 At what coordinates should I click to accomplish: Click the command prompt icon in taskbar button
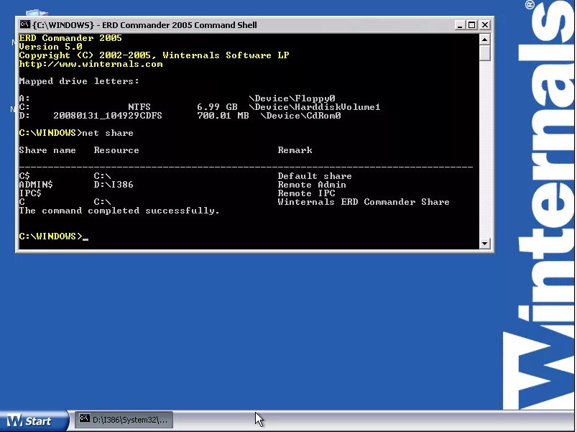[x=84, y=418]
